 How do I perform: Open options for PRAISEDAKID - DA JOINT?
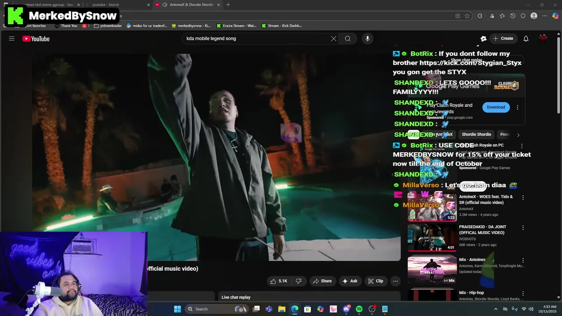click(523, 227)
